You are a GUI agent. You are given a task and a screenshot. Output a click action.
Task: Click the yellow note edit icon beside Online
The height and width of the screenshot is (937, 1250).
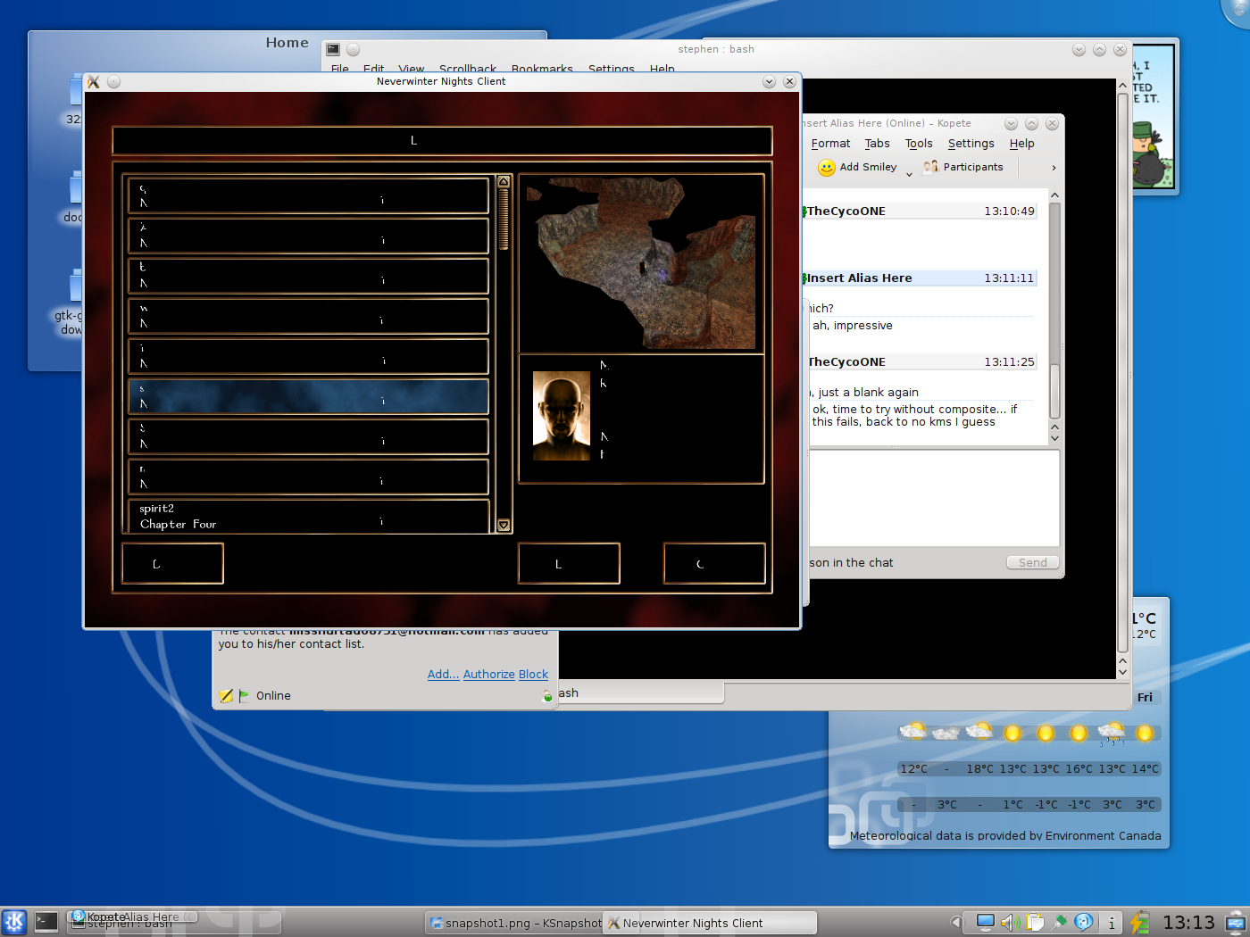(x=226, y=696)
